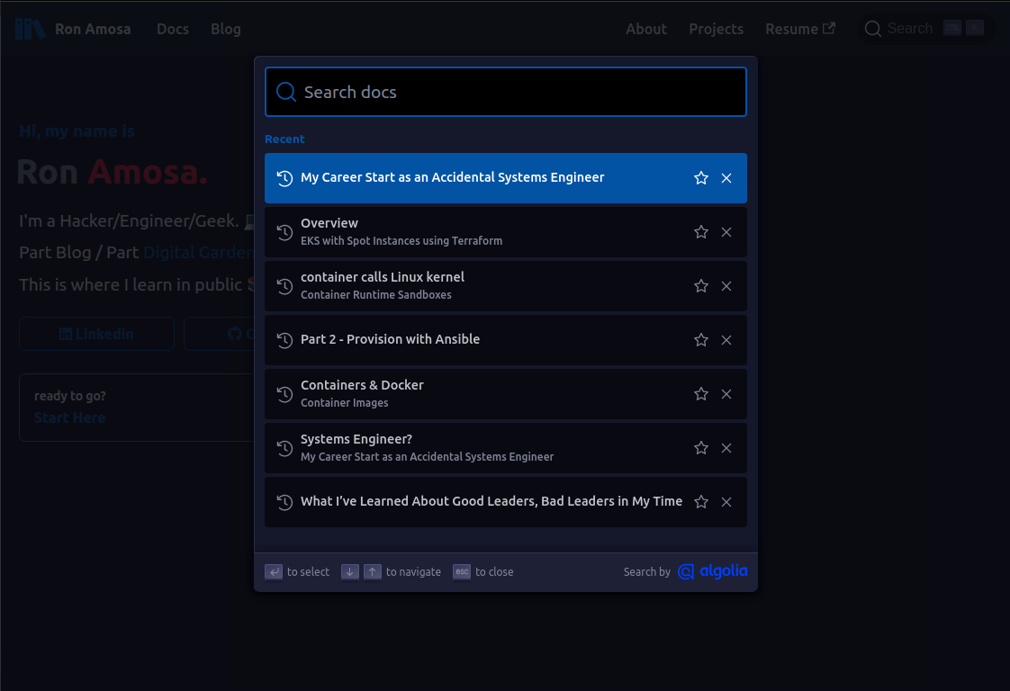
Task: Click the clock icon beside "Systems Engineer?"
Action: click(x=284, y=447)
